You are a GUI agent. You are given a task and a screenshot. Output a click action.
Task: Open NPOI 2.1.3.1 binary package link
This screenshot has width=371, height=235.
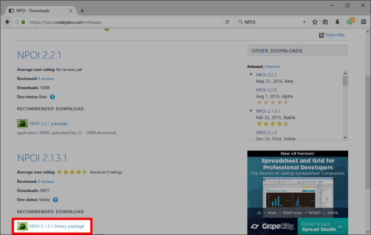coord(56,226)
